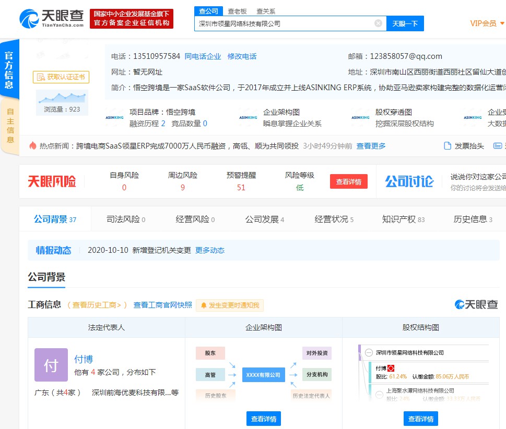This screenshot has width=506, height=429.
Task: Click the 分支机构 box in diagram
Action: pyautogui.click(x=317, y=375)
